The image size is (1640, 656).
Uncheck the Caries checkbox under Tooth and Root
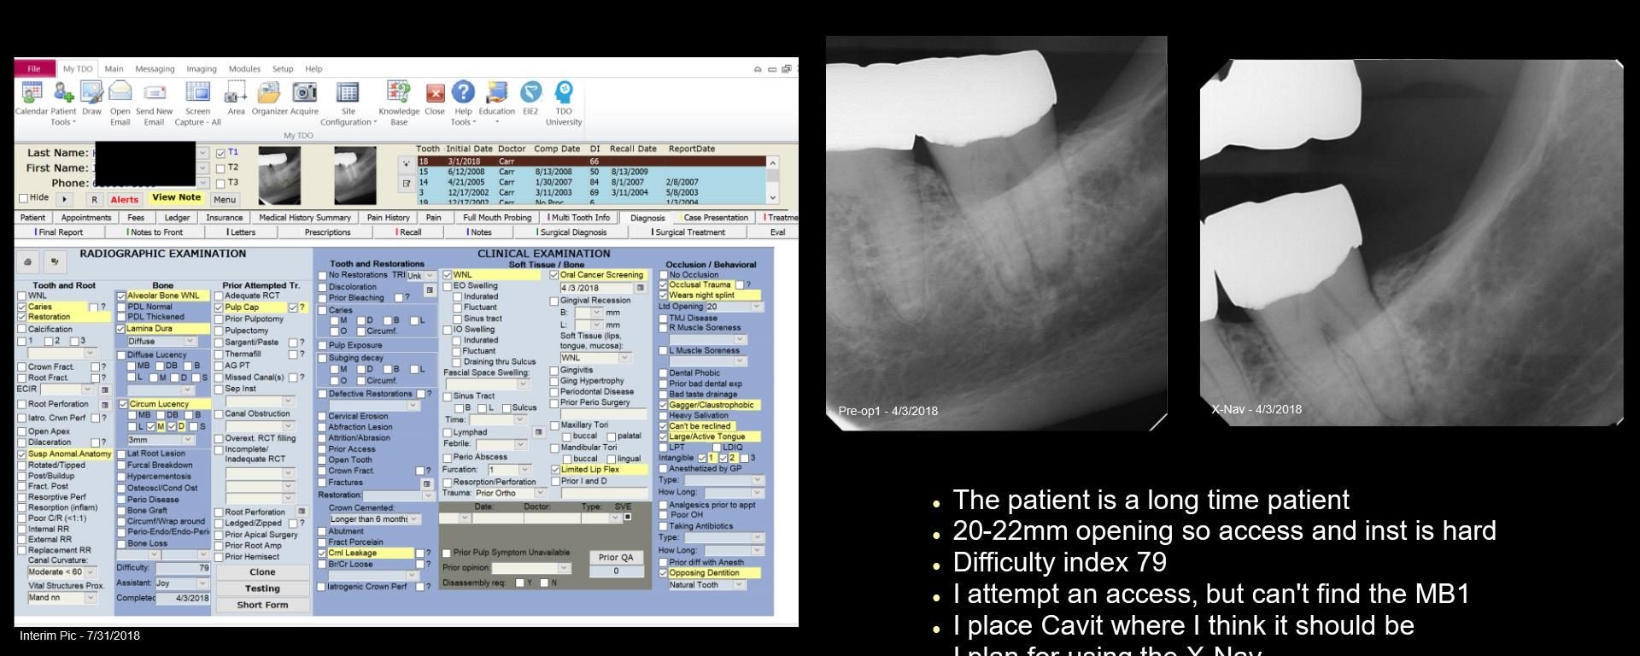point(22,307)
